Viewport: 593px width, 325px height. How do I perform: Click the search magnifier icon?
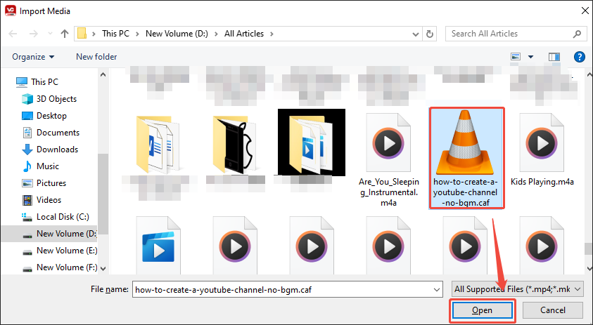[x=577, y=34]
